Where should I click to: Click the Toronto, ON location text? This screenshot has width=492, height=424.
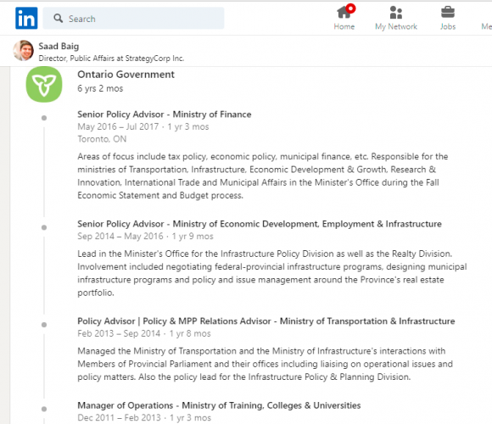tap(102, 139)
